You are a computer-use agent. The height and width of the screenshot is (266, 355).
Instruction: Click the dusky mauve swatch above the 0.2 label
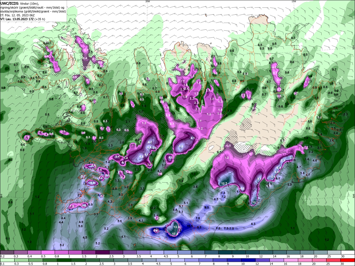pyautogui.click(x=7, y=252)
